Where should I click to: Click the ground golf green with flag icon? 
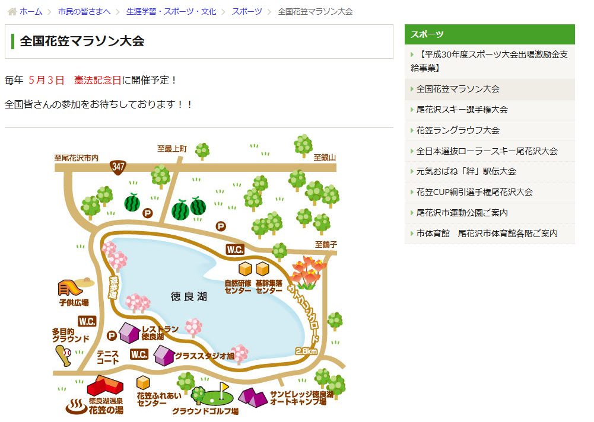coord(213,394)
